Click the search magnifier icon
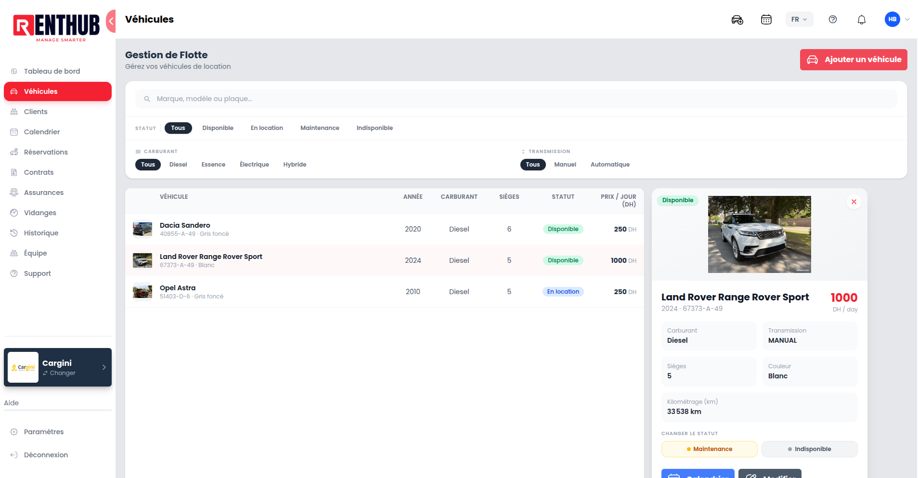The width and height of the screenshot is (918, 478). (x=147, y=99)
